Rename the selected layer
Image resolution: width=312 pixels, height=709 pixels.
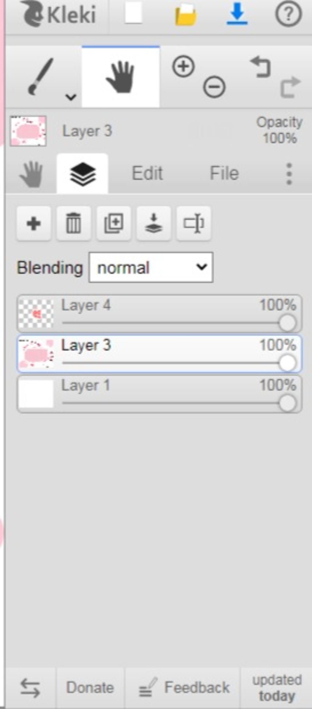click(x=193, y=224)
